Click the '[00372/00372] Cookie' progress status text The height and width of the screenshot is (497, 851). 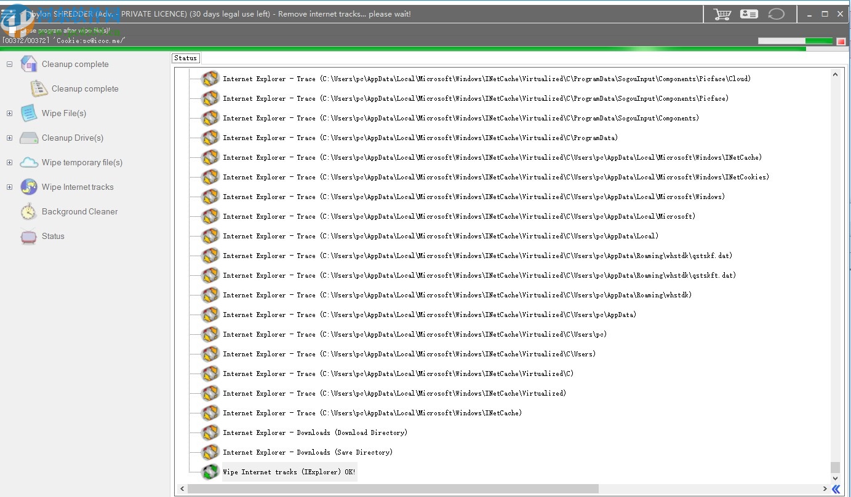coord(63,41)
